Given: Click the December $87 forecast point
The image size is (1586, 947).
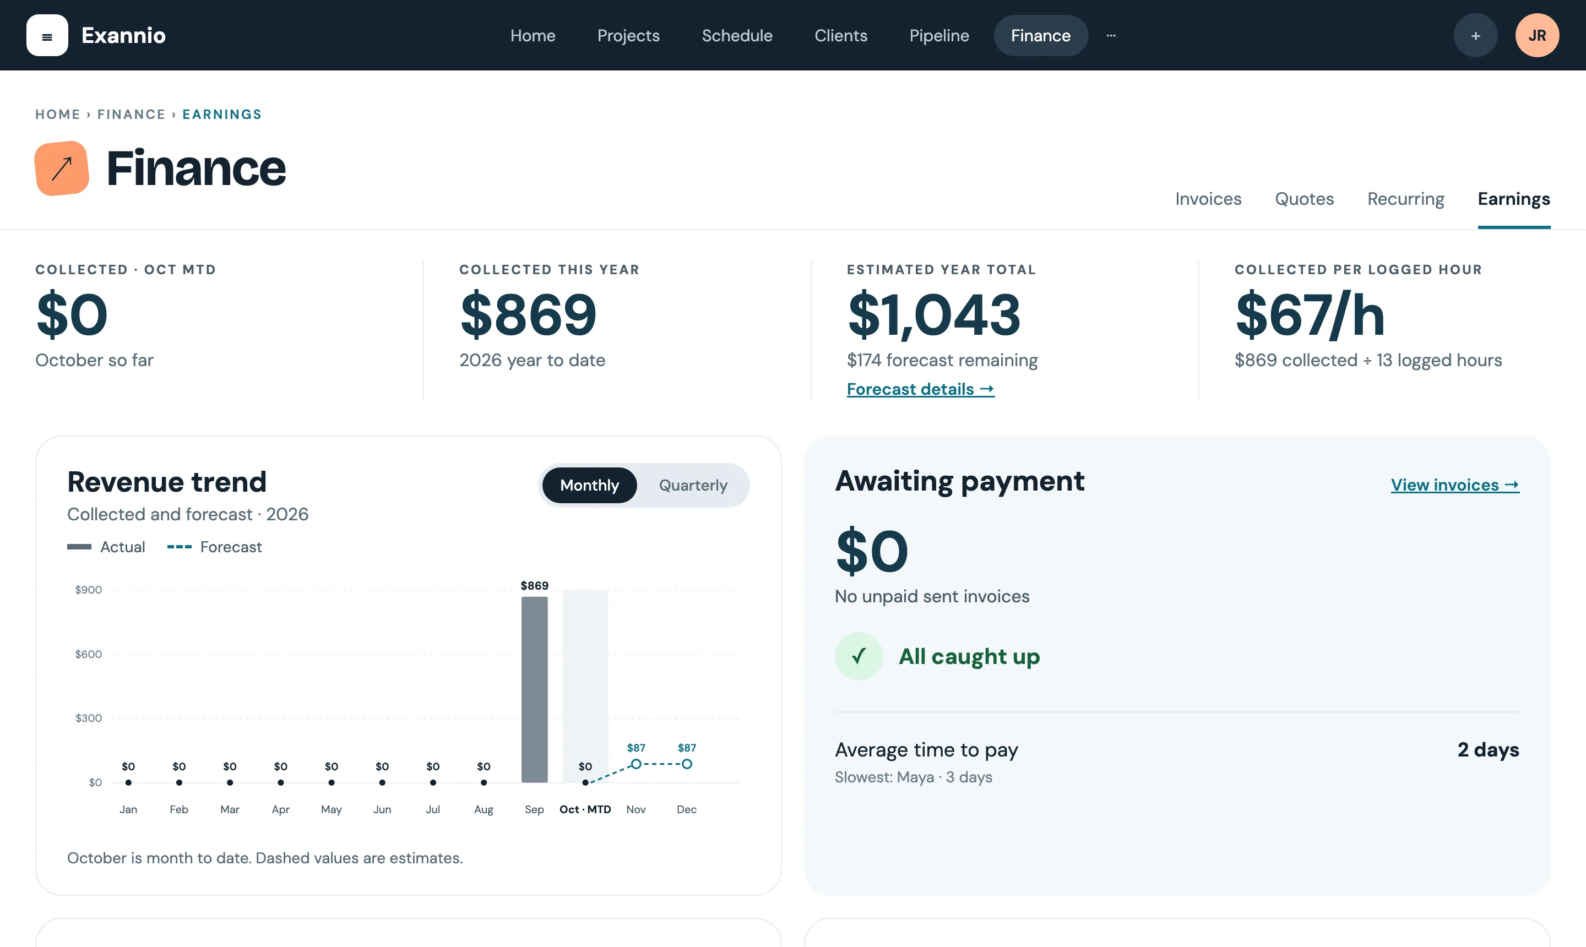Looking at the screenshot, I should point(687,764).
